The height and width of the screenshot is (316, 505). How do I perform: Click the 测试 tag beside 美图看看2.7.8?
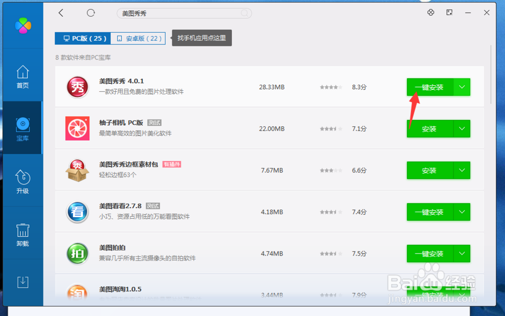[x=153, y=206]
